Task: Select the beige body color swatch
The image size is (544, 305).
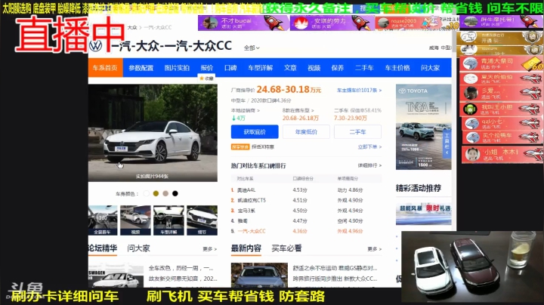Action: pos(165,193)
